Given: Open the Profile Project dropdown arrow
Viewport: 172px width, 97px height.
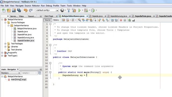Looking at the screenshot, I should 96,10.
